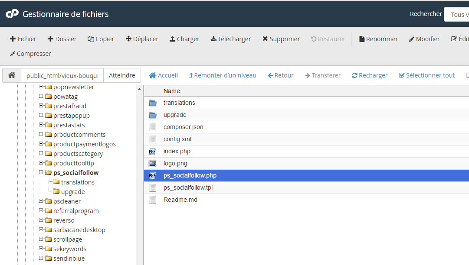This screenshot has height=265, width=469.
Task: Create a new folder with Dossier
Action: pos(62,39)
